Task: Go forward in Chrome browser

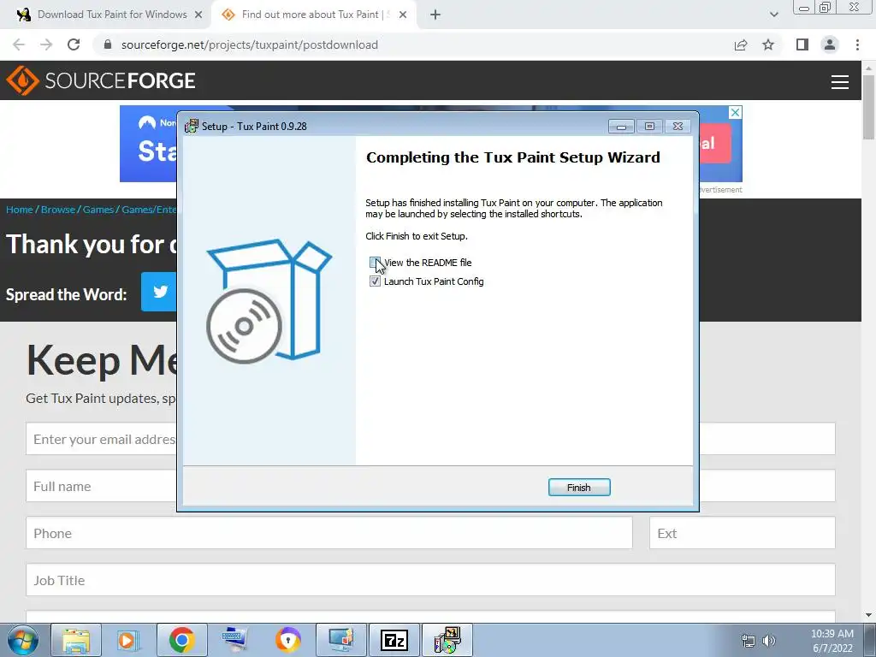Action: point(46,44)
